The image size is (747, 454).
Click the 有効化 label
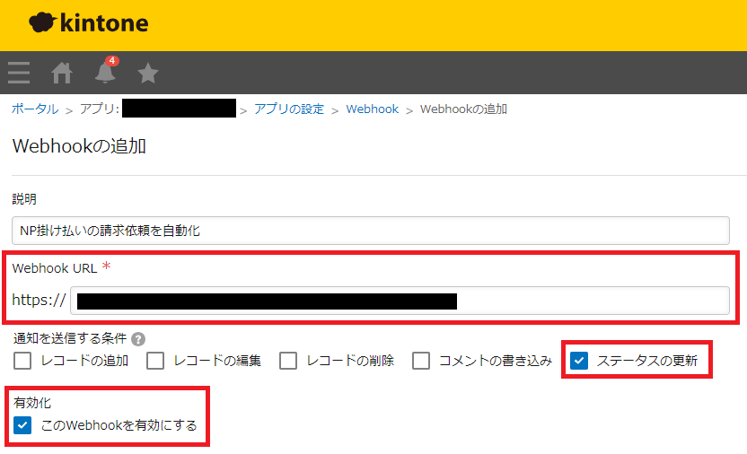click(32, 403)
